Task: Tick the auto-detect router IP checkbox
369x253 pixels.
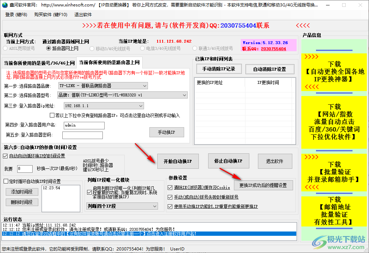Action: pyautogui.click(x=52, y=115)
